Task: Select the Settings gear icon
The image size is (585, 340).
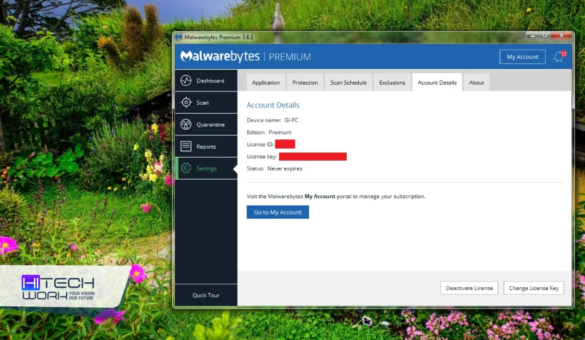Action: pos(186,169)
